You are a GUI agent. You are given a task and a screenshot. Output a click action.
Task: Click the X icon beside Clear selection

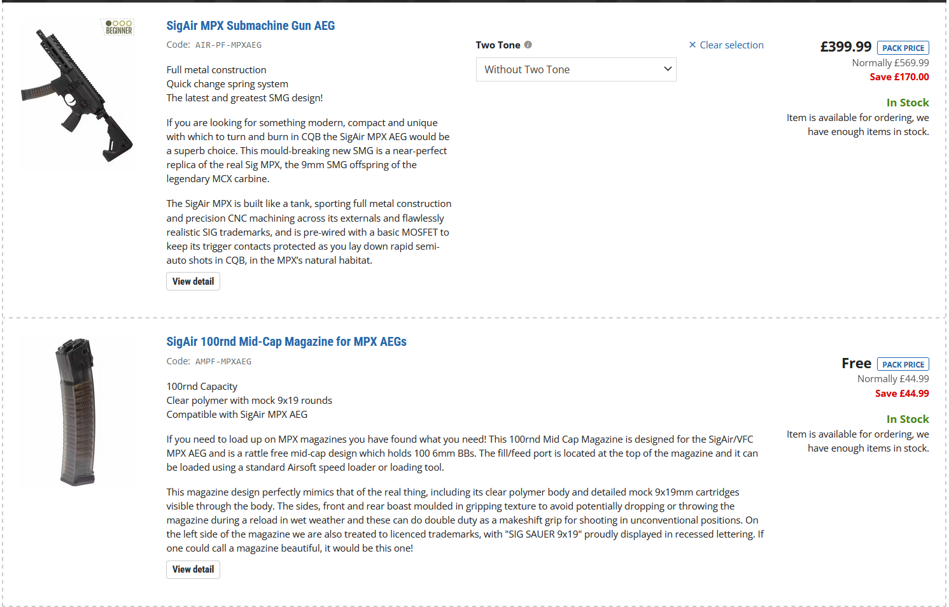[692, 45]
